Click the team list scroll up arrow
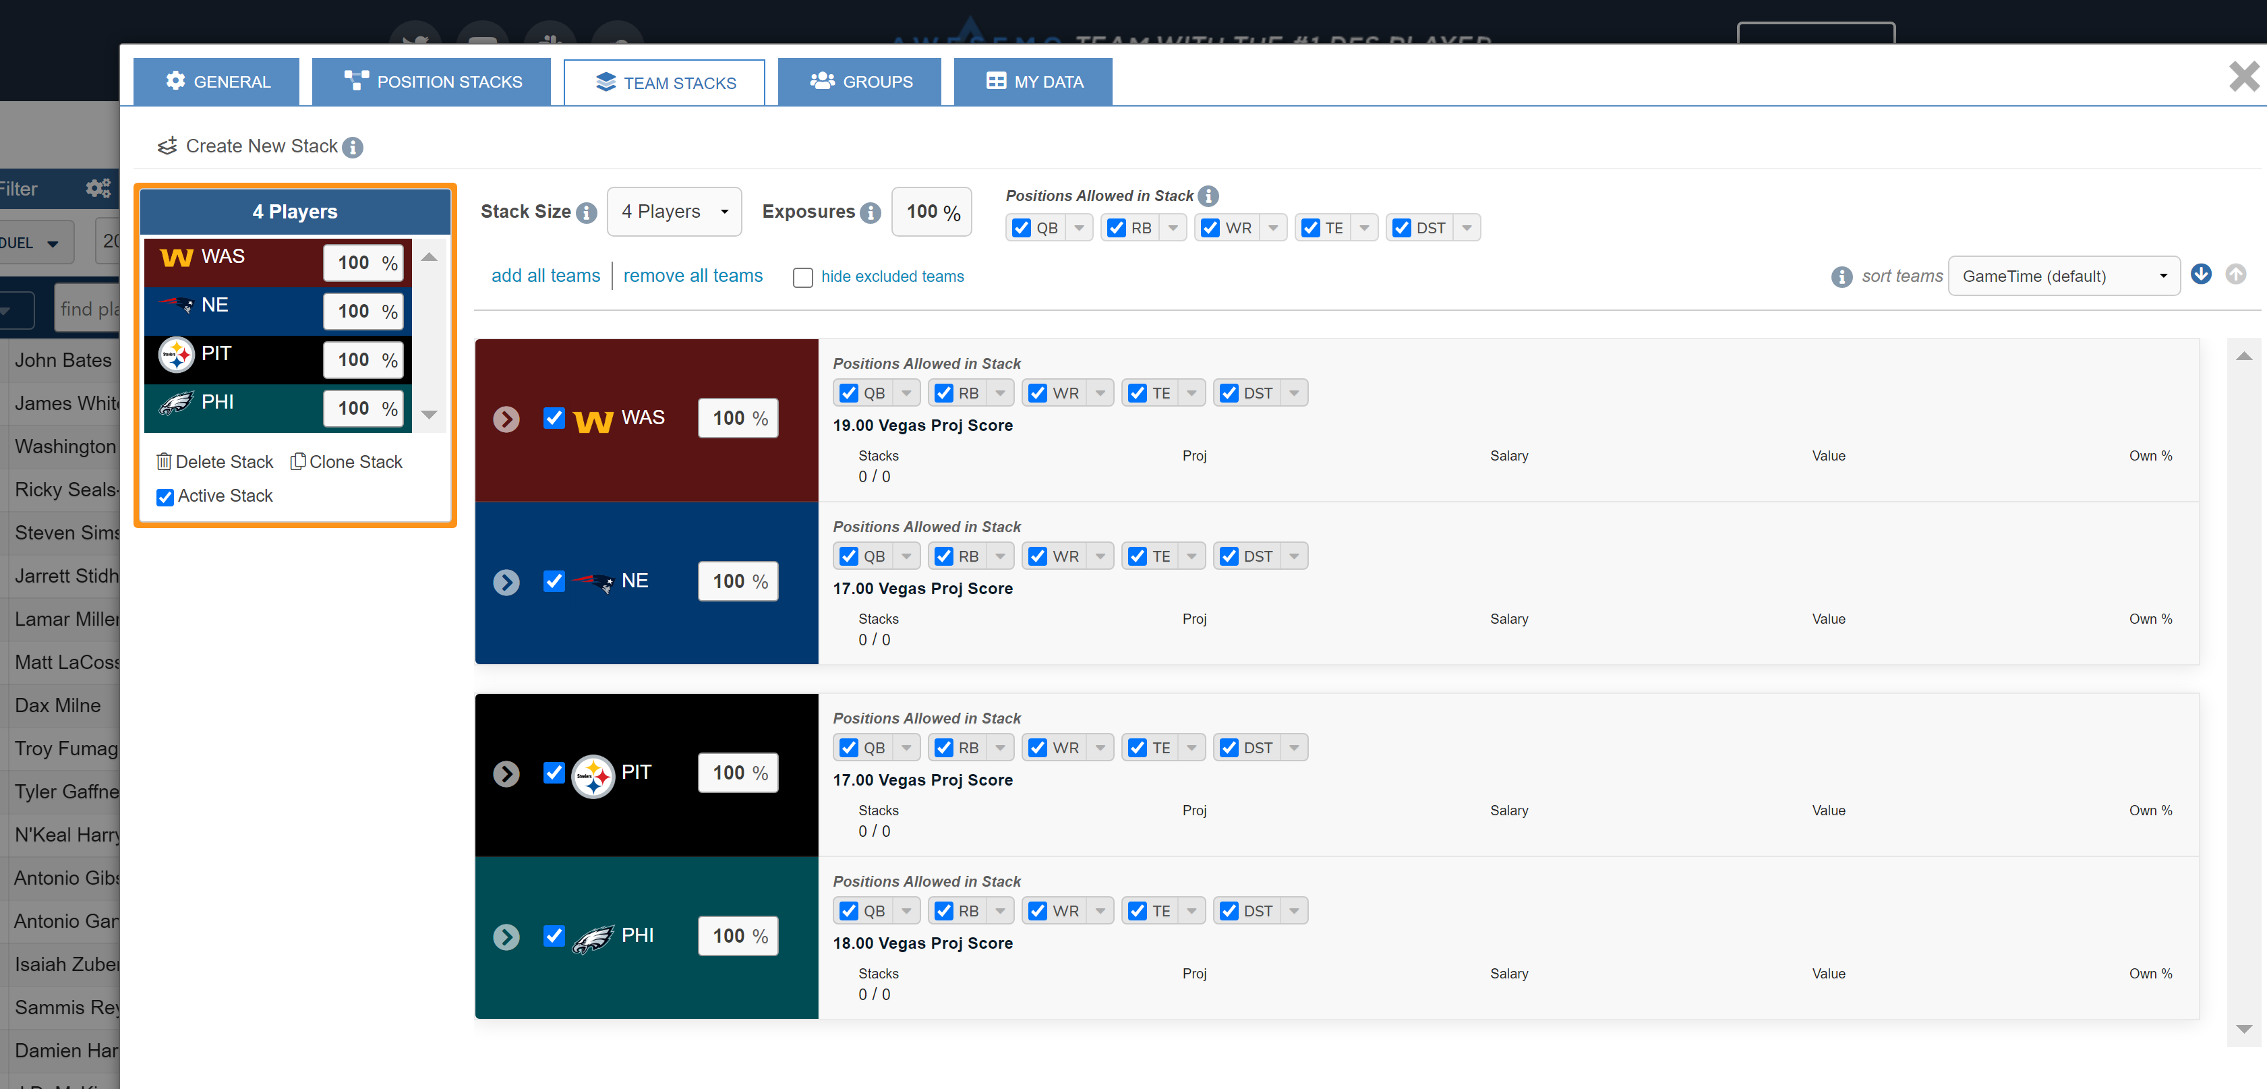Screen dimensions: 2267x1089 2244,357
